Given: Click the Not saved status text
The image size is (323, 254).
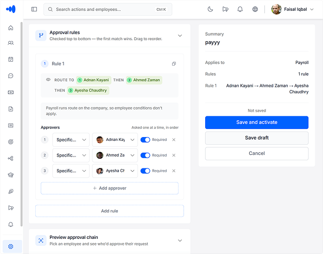Looking at the screenshot, I should tap(257, 110).
